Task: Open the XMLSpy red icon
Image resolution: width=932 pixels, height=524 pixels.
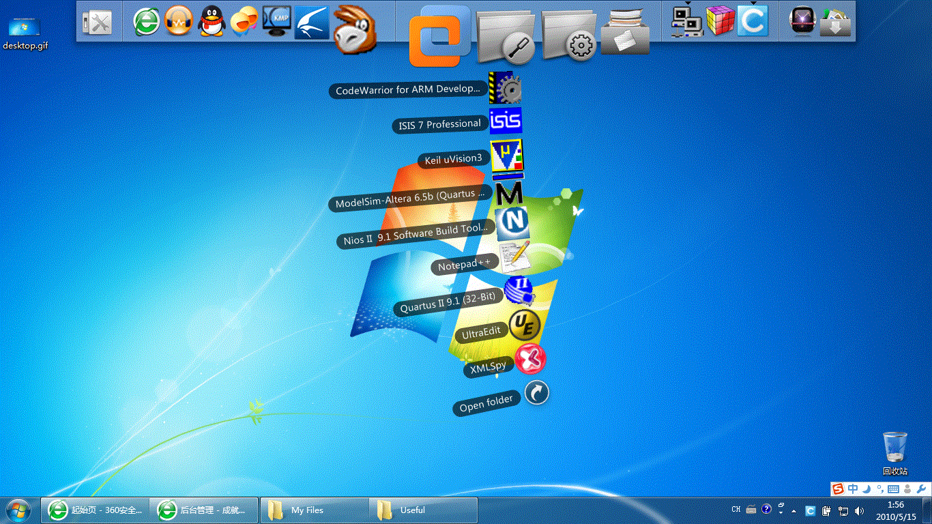Action: 530,358
